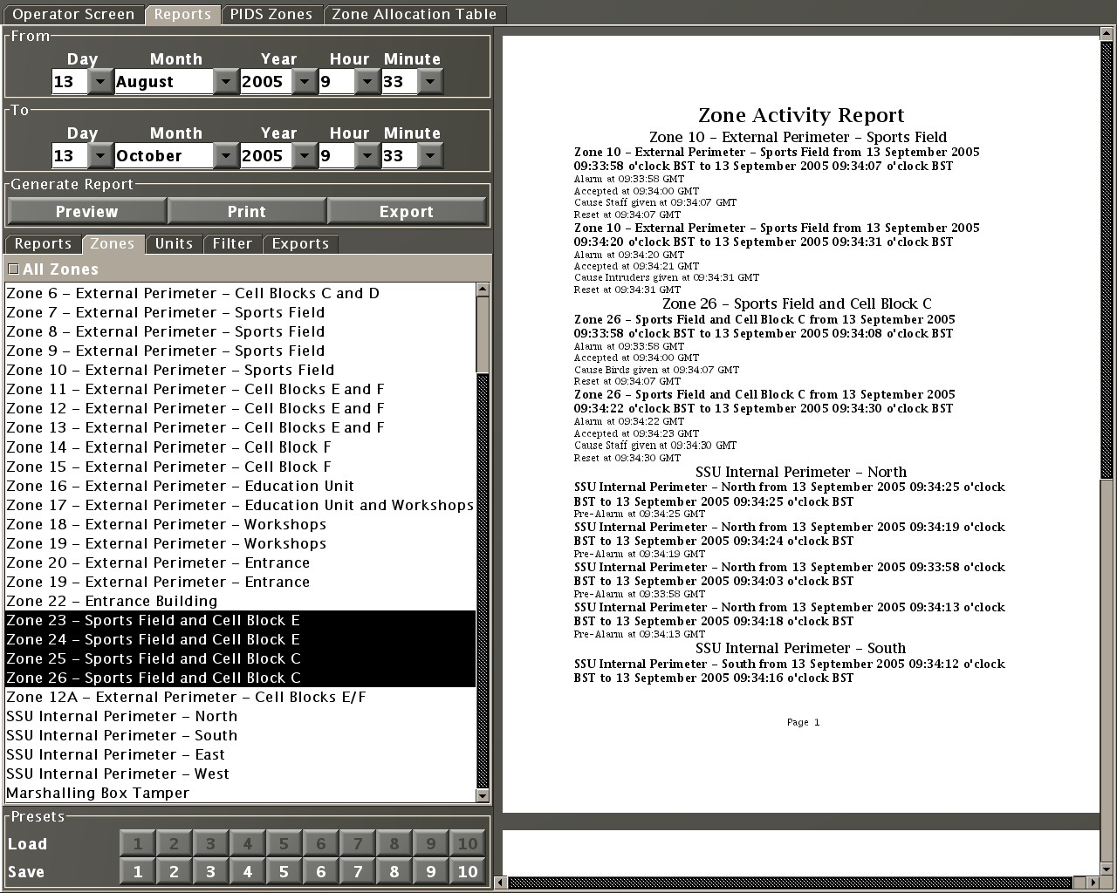Select Zone 14 – External Perimeter – Cell Block F
Image resolution: width=1117 pixels, height=893 pixels.
click(240, 447)
